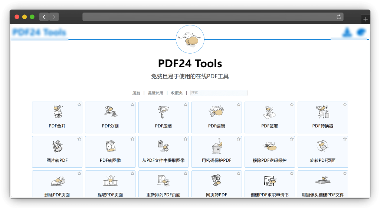This screenshot has width=380, height=208.
Task: Open the PDF签署 sign tool icon
Action: point(269,112)
